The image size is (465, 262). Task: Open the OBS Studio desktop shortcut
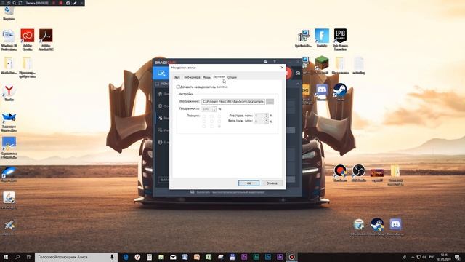(358, 173)
